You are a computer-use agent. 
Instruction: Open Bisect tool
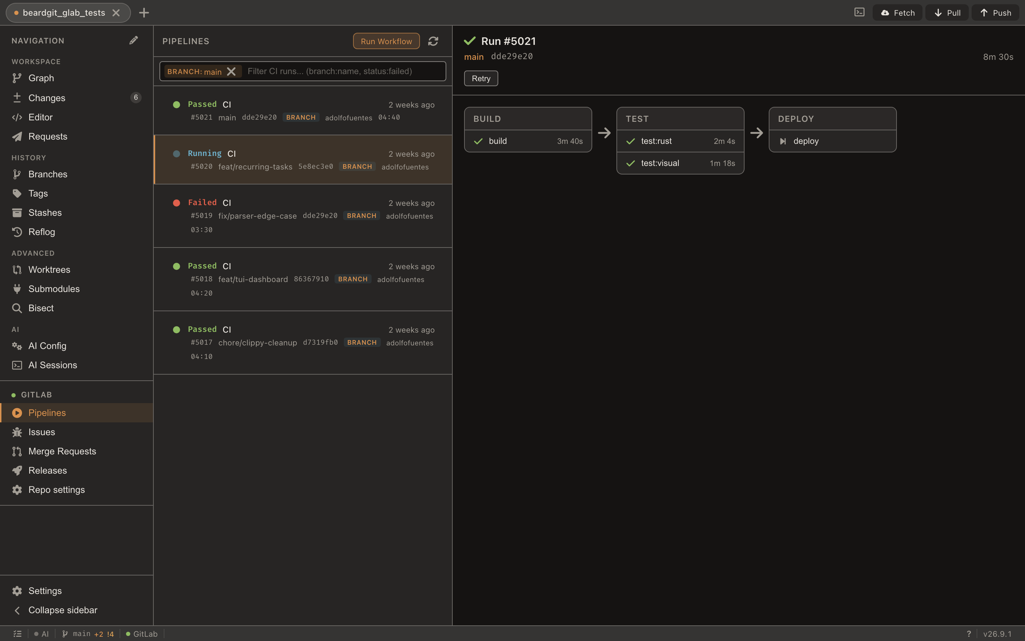tap(77, 308)
